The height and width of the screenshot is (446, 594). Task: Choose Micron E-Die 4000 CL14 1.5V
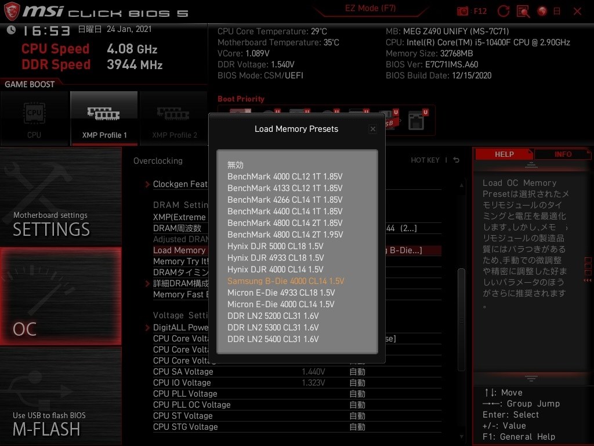(281, 304)
